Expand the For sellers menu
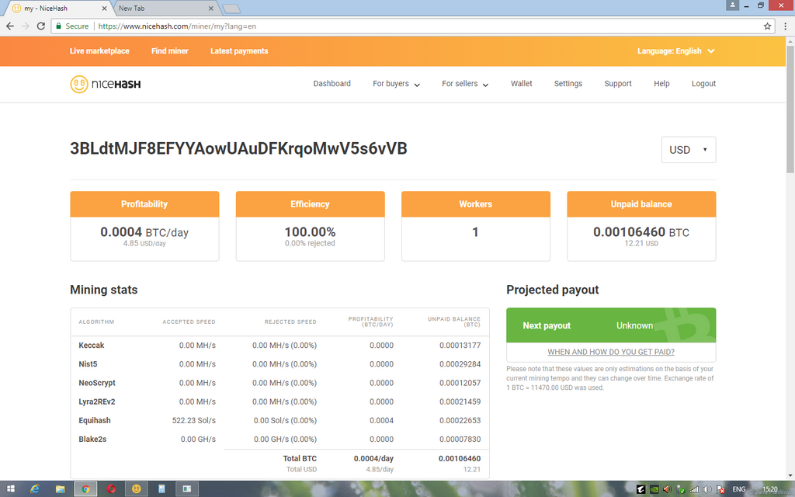 [x=465, y=84]
